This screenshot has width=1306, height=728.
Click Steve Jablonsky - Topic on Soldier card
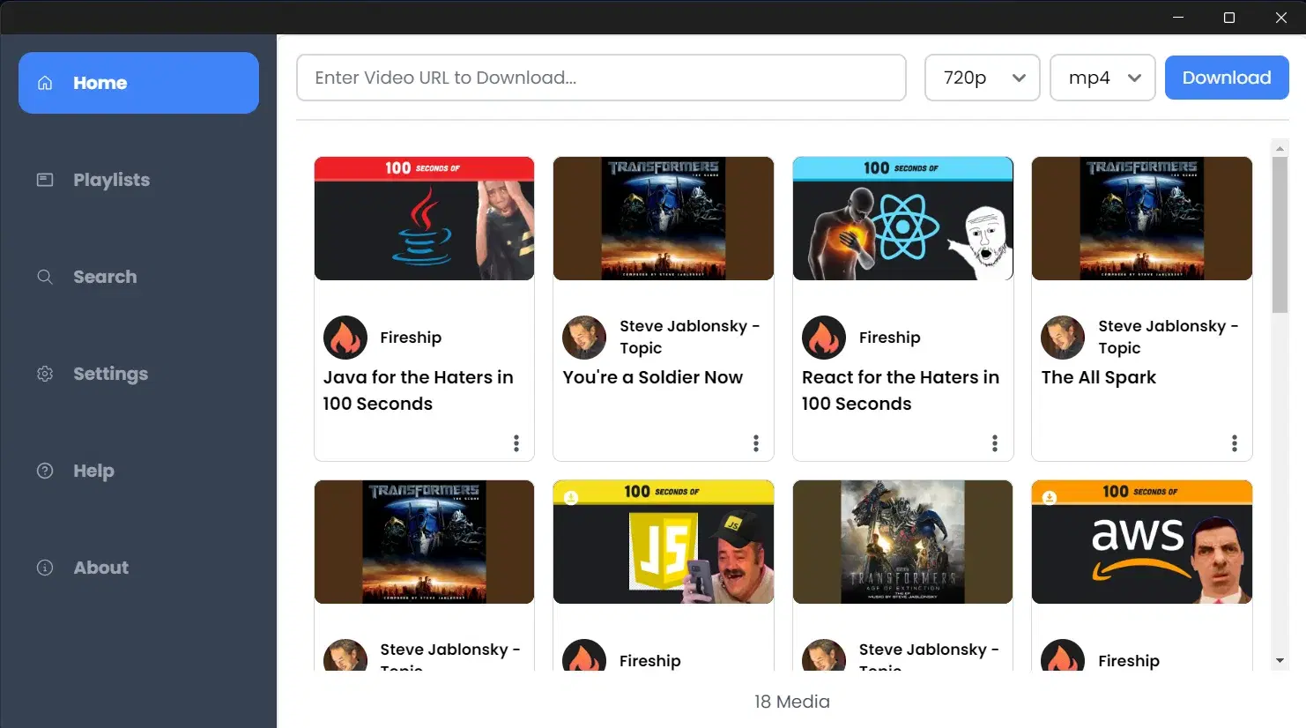690,337
